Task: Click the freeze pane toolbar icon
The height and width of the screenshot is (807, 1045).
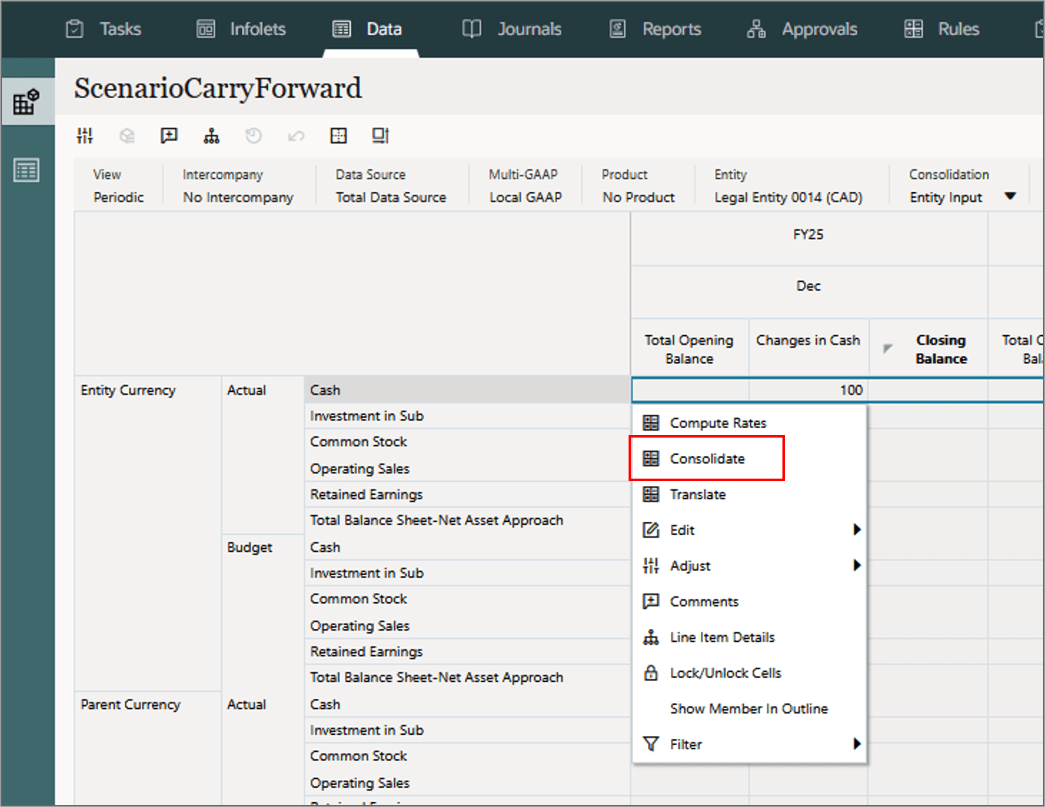Action: pos(381,136)
